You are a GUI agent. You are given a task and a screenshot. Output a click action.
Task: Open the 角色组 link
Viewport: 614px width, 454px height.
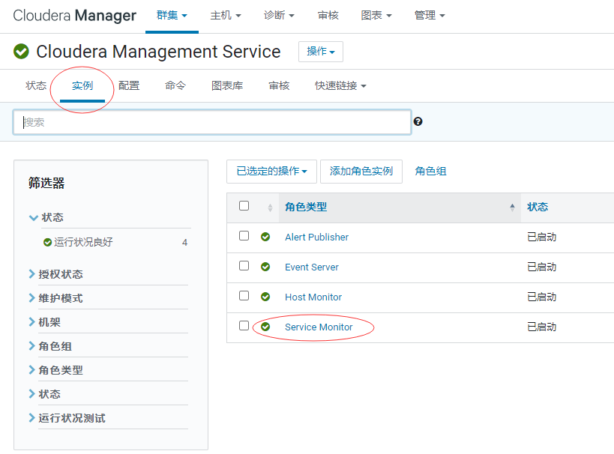(x=430, y=172)
